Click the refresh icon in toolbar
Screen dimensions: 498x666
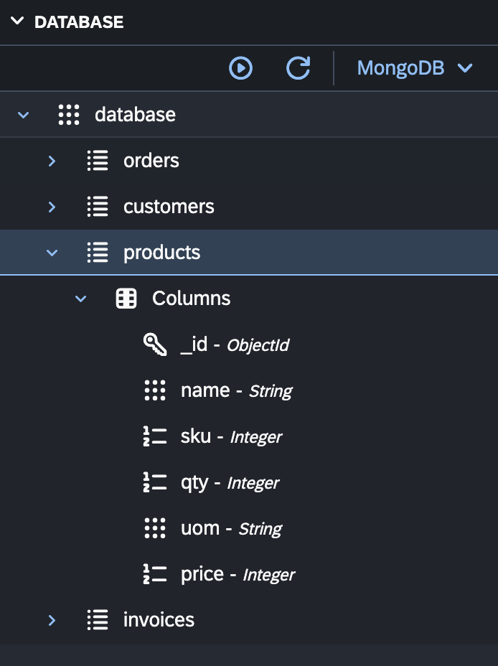[298, 68]
